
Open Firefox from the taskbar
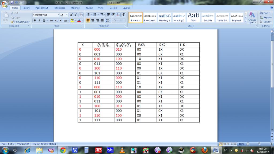[204, 150]
